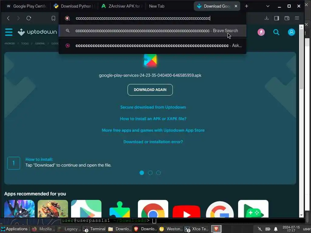Go forward using the browser forward arrow
This screenshot has width=311, height=233.
coord(19,18)
